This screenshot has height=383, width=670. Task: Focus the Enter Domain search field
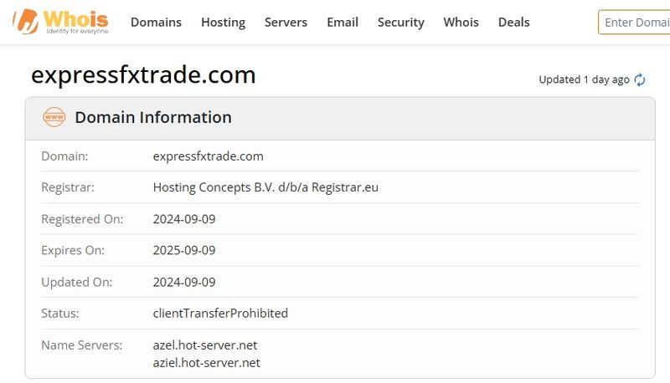[x=634, y=23]
